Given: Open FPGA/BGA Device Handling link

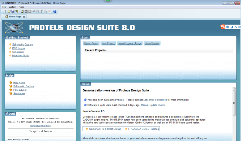Looking at the screenshot, I should [144, 129].
